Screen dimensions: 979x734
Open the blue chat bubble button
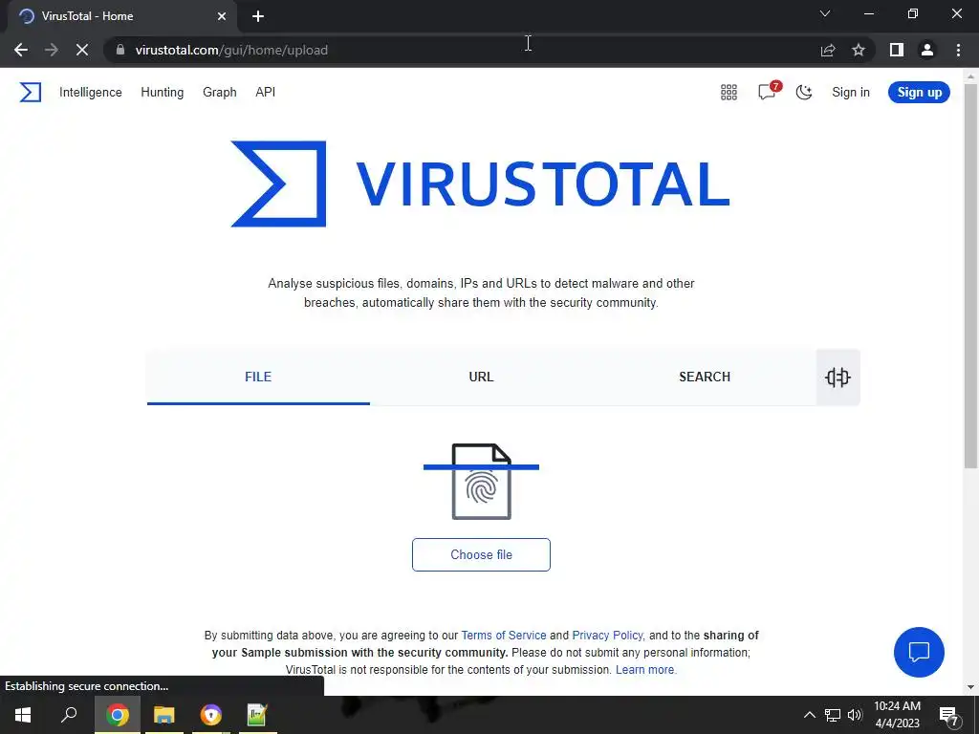pyautogui.click(x=919, y=652)
